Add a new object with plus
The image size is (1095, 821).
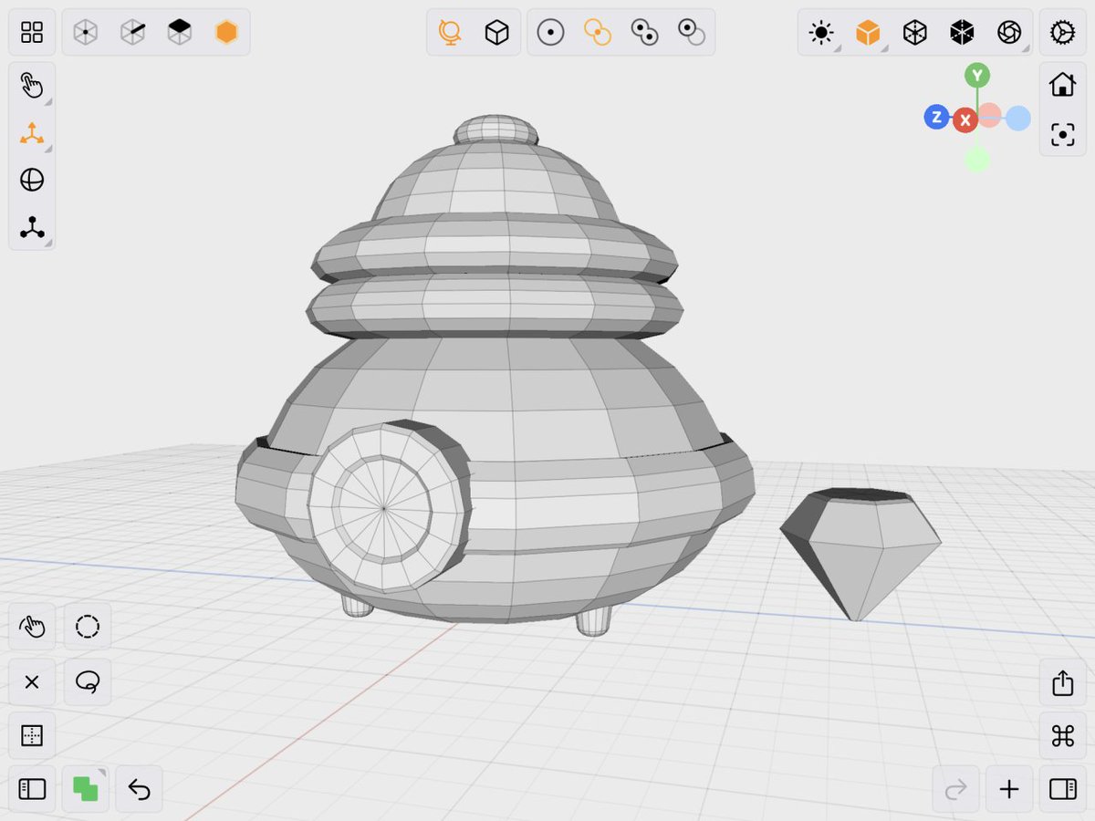1009,789
